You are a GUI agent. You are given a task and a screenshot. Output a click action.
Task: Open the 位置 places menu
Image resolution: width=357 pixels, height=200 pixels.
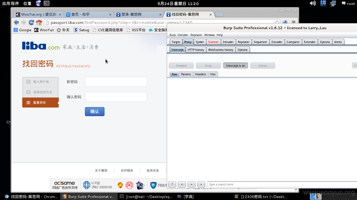pyautogui.click(x=27, y=3)
